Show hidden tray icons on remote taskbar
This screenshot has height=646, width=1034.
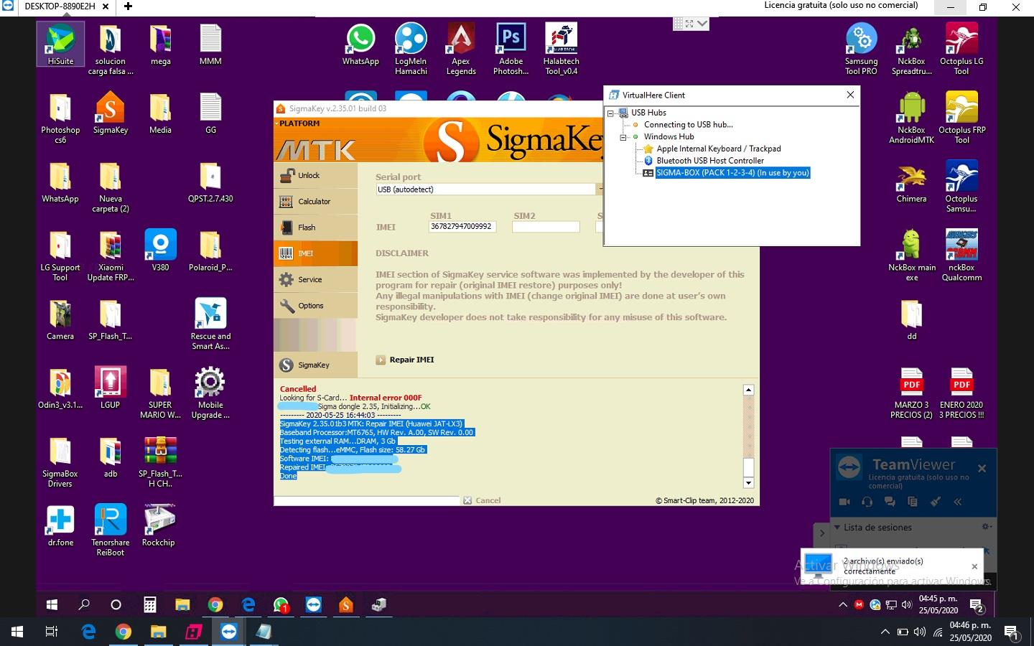(843, 605)
